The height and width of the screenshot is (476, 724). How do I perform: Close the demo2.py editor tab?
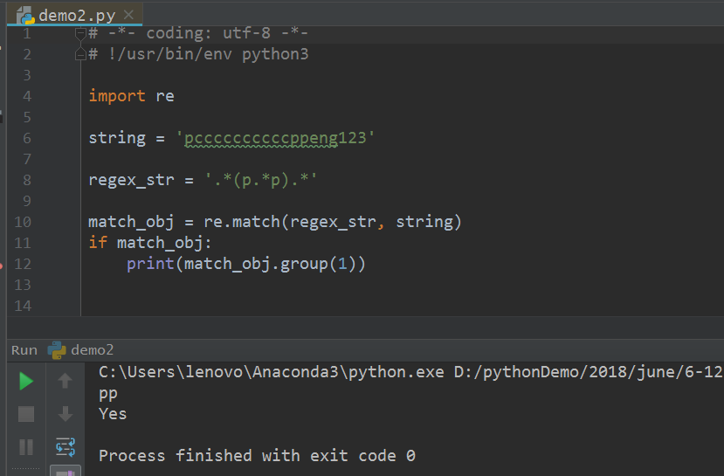click(129, 15)
